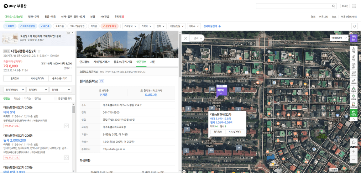361x173 pixels.
Task: Open the 거래방식 filter dropdown
Action: click(130, 26)
